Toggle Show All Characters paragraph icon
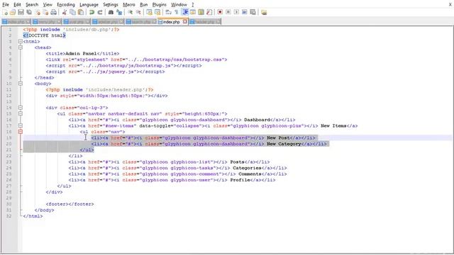This screenshot has height=255, width=454. (177, 12)
